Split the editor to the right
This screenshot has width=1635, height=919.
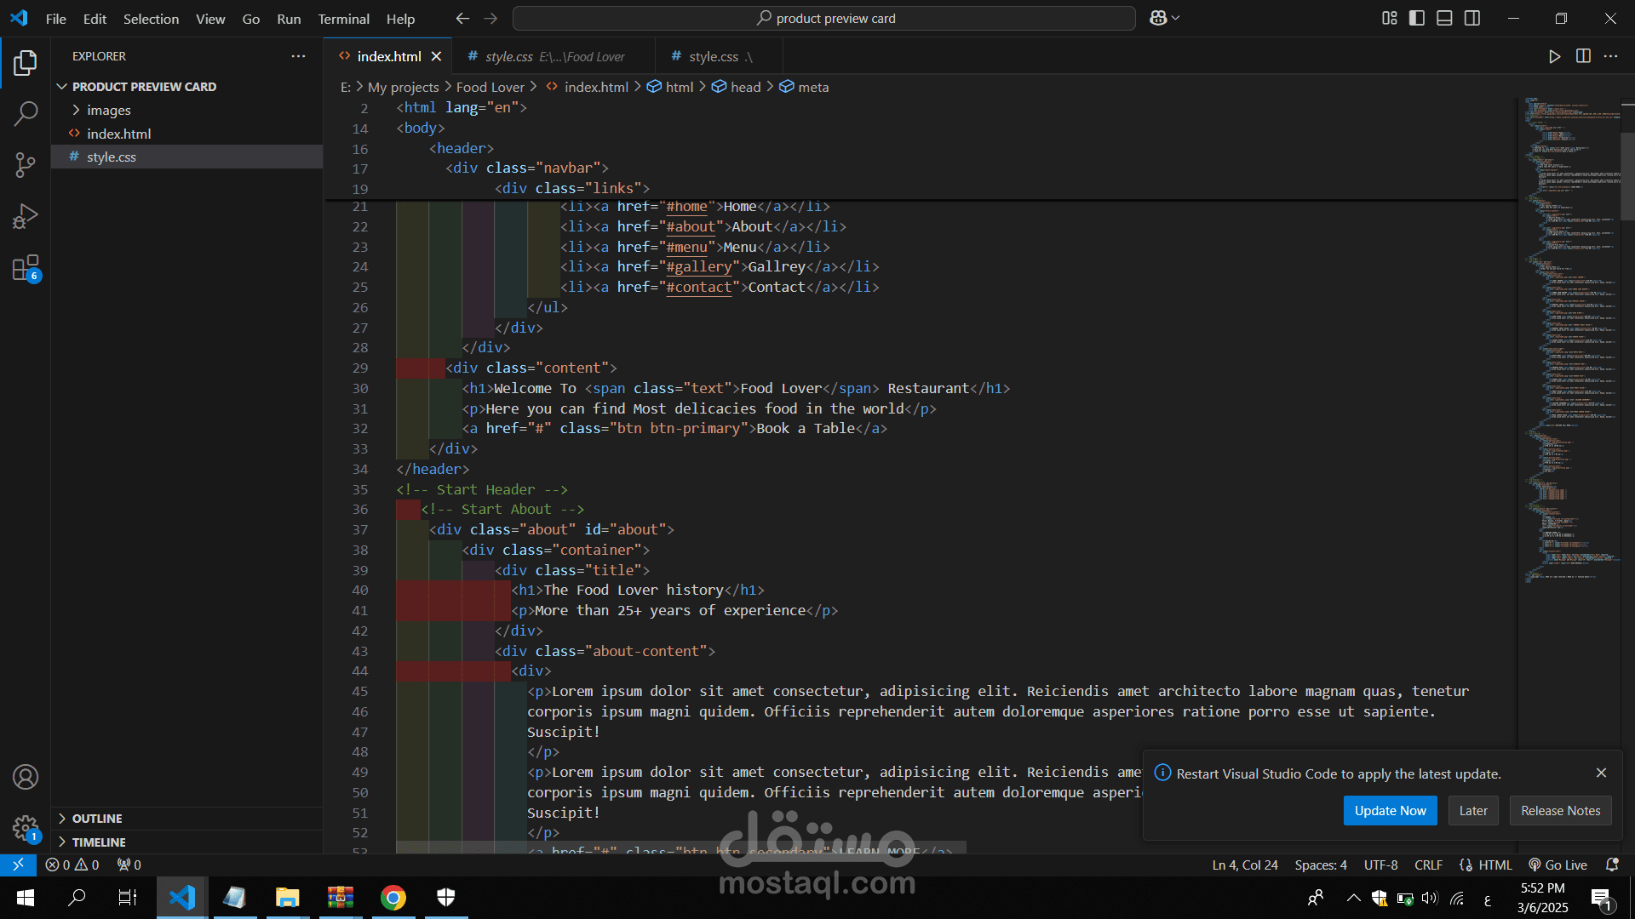coord(1583,56)
